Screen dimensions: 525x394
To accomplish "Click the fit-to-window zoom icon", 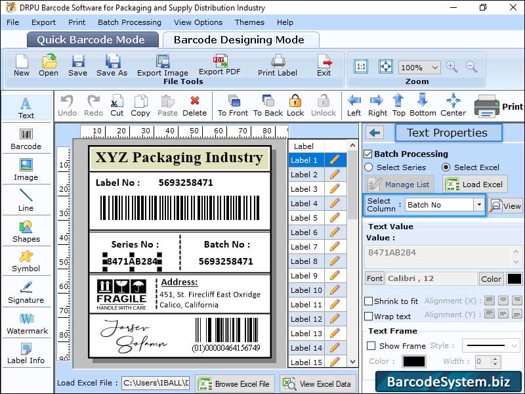I will [x=385, y=66].
